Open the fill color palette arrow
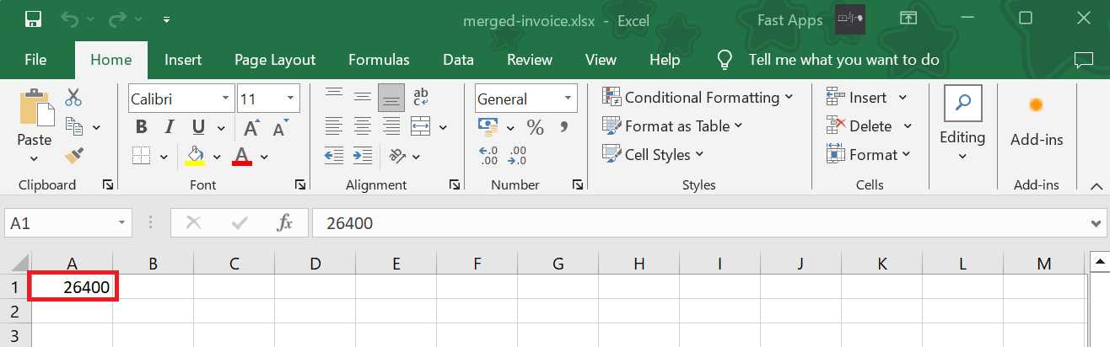The height and width of the screenshot is (347, 1110). [x=217, y=157]
